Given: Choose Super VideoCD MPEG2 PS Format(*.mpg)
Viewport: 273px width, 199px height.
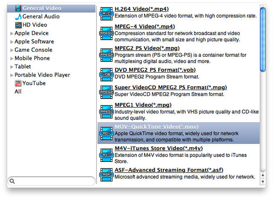Looking at the screenshot, I should pos(171,87).
